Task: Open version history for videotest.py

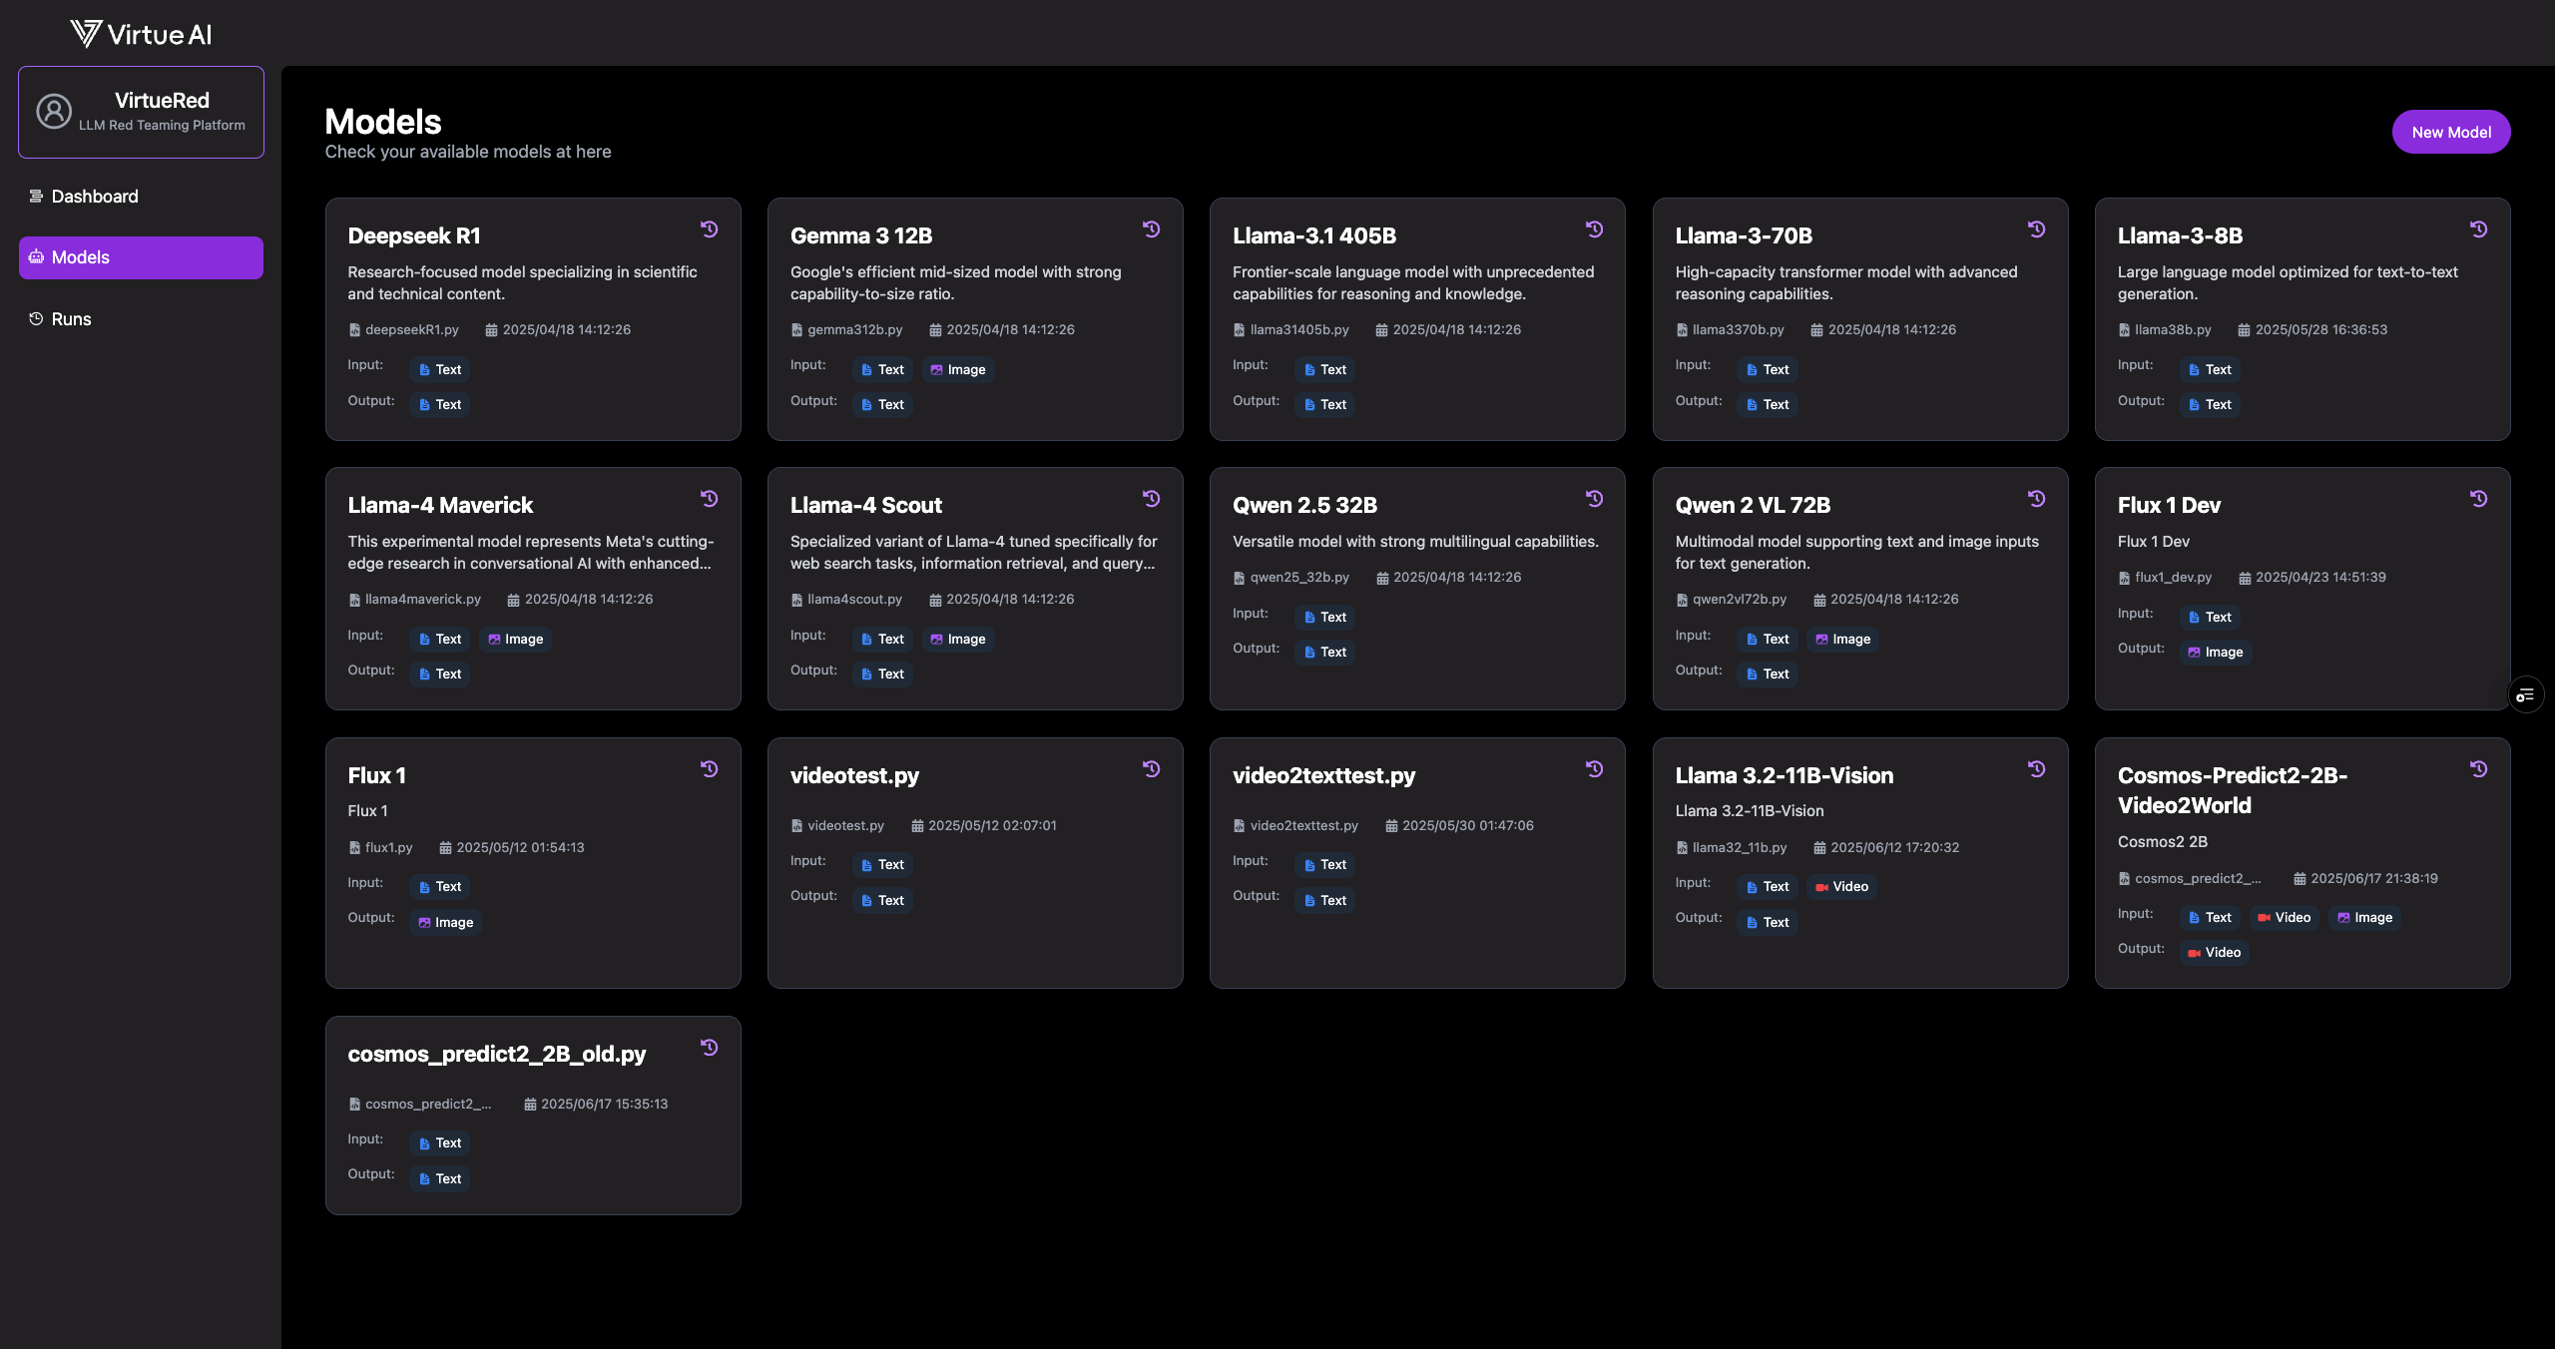Action: (x=1153, y=768)
